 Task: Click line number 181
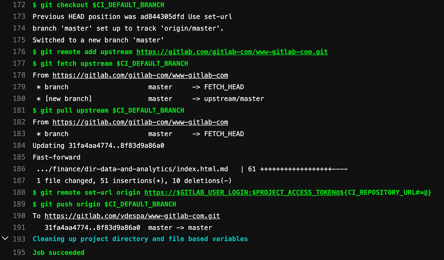coord(19,110)
